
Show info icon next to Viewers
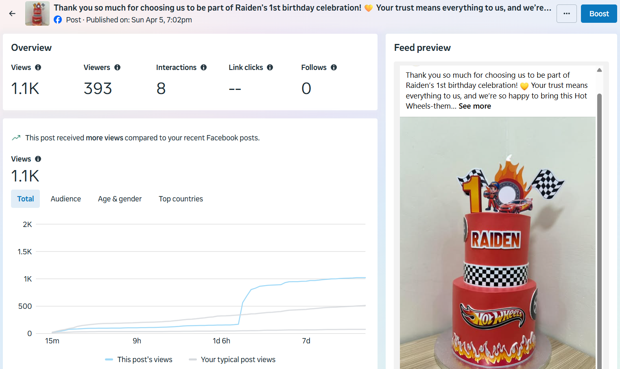tap(118, 68)
